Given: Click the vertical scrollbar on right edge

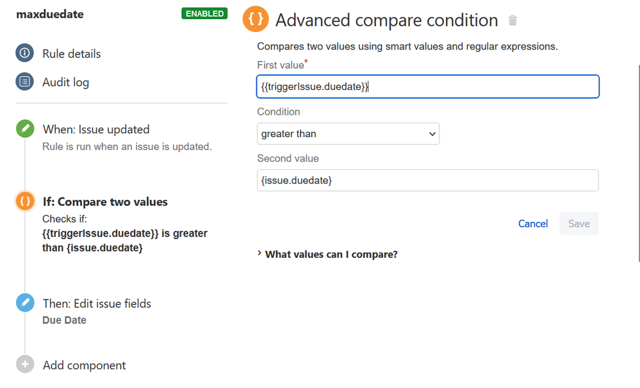Looking at the screenshot, I should pos(637,160).
